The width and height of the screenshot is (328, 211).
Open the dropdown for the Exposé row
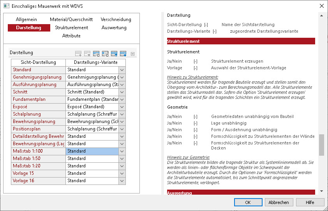pos(122,107)
